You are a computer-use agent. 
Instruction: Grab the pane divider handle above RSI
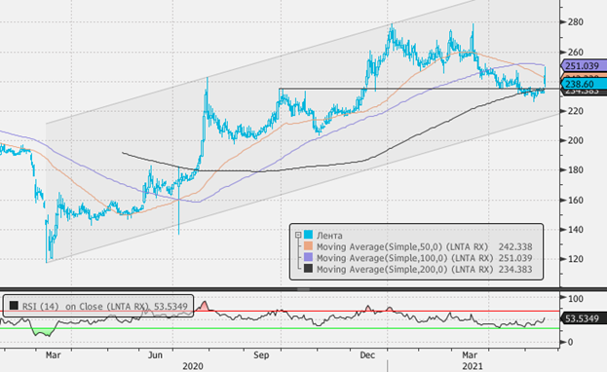pos(304,289)
